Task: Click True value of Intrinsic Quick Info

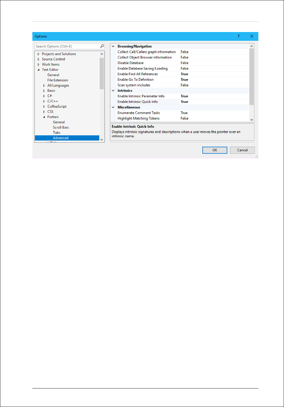Action: tap(185, 102)
